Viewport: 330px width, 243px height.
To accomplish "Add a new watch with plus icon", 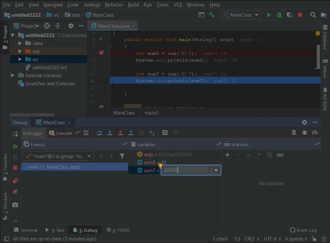I will (x=228, y=155).
